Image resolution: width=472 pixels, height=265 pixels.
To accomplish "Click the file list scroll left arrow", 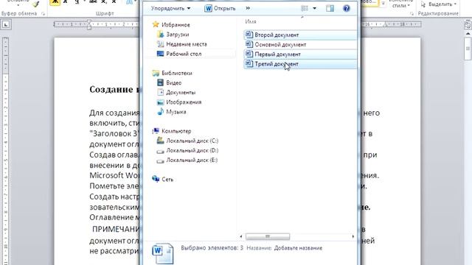I will click(241, 237).
